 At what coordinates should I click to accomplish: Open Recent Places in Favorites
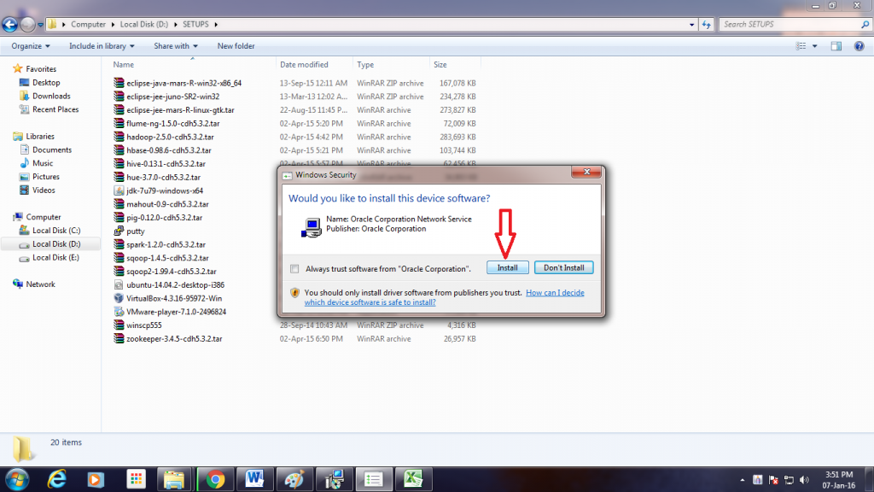tap(55, 109)
